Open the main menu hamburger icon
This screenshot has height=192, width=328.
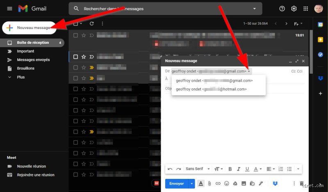[9, 9]
